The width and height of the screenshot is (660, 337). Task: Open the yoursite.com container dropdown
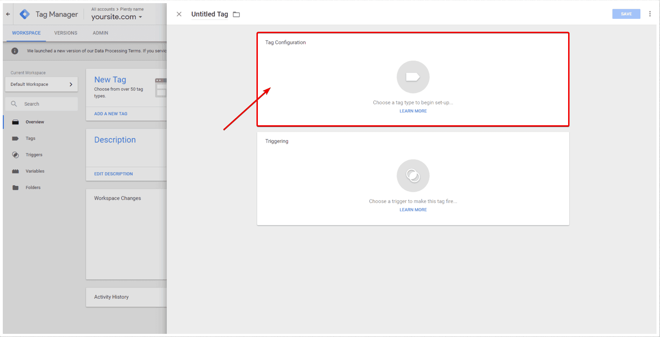click(x=117, y=17)
